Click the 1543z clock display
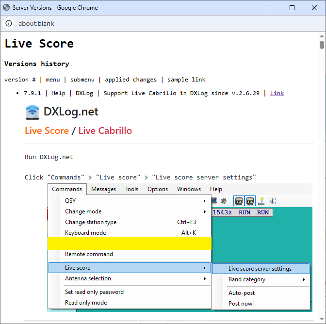 222,212
